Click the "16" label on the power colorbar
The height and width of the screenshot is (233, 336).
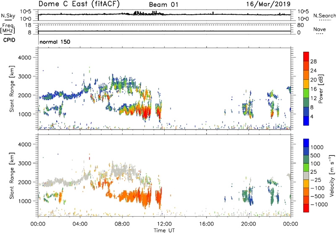tap(313, 89)
